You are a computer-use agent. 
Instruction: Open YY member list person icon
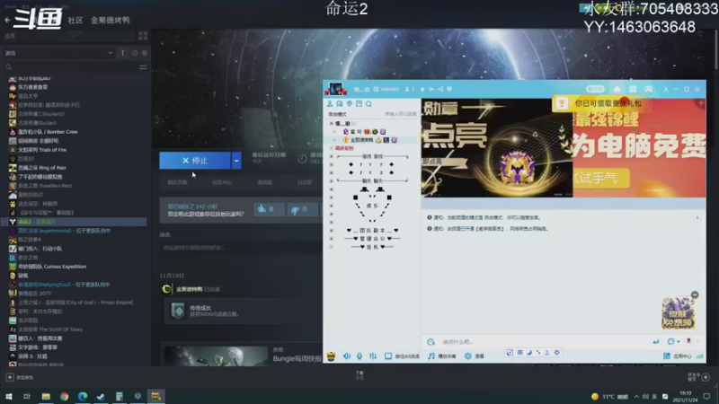tap(330, 104)
